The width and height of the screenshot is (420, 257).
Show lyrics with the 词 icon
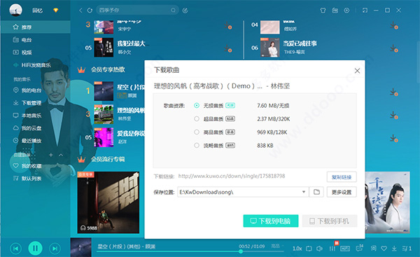point(373,249)
